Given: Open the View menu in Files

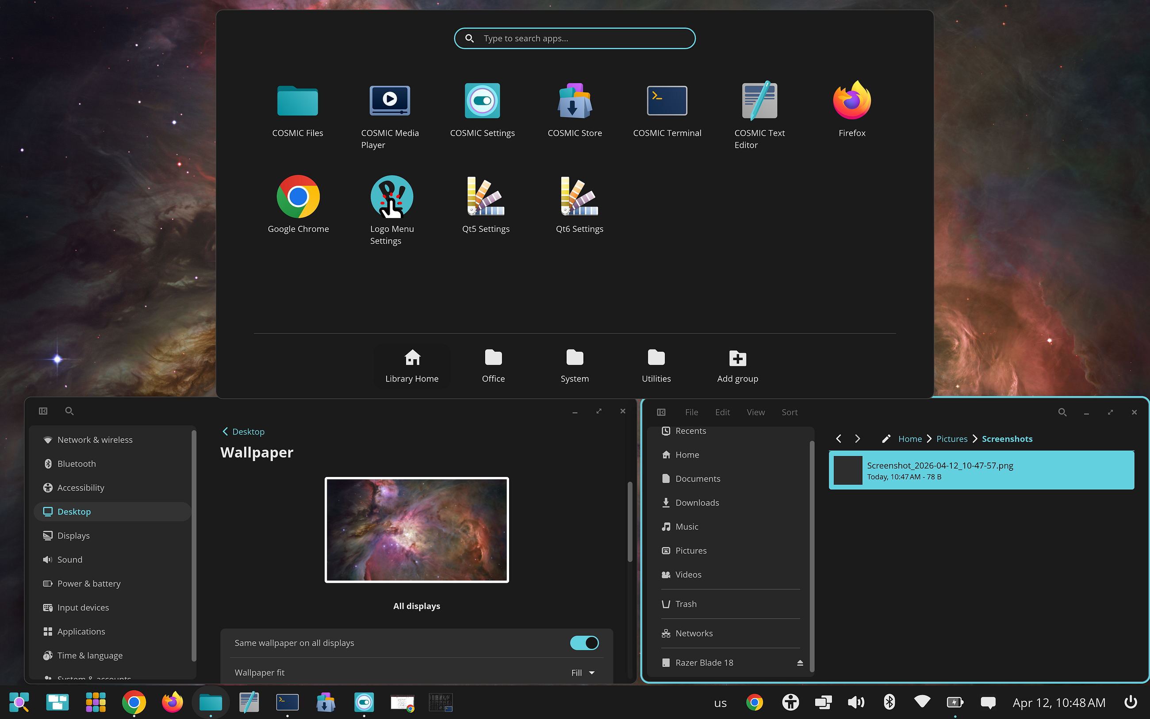Looking at the screenshot, I should coord(755,412).
